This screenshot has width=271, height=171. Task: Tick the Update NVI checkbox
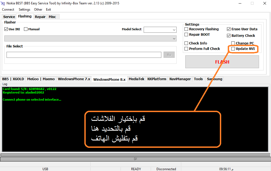click(233, 49)
